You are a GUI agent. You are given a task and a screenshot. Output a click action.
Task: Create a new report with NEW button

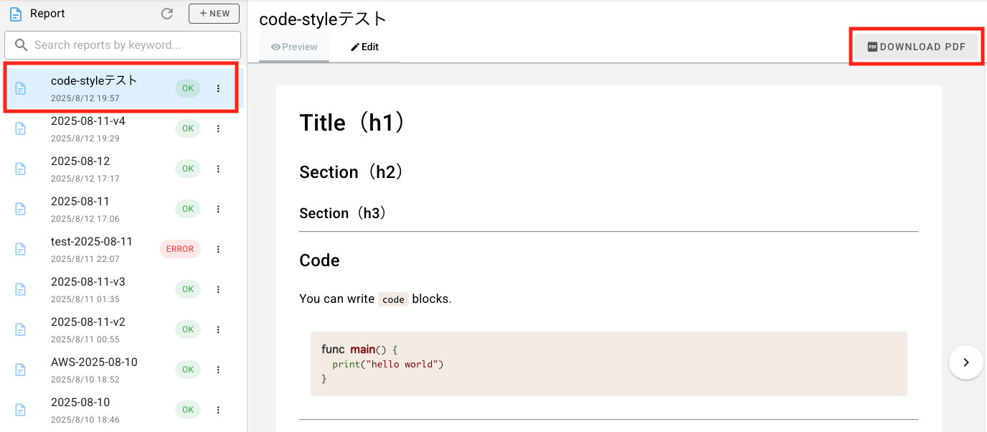tap(214, 14)
